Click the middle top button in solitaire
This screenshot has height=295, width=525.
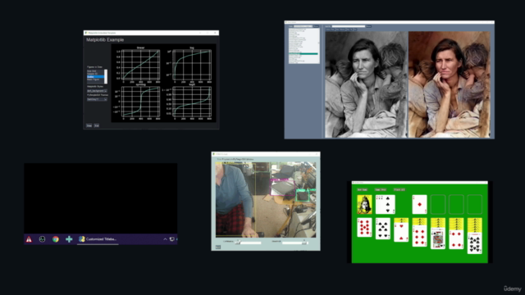(x=381, y=189)
